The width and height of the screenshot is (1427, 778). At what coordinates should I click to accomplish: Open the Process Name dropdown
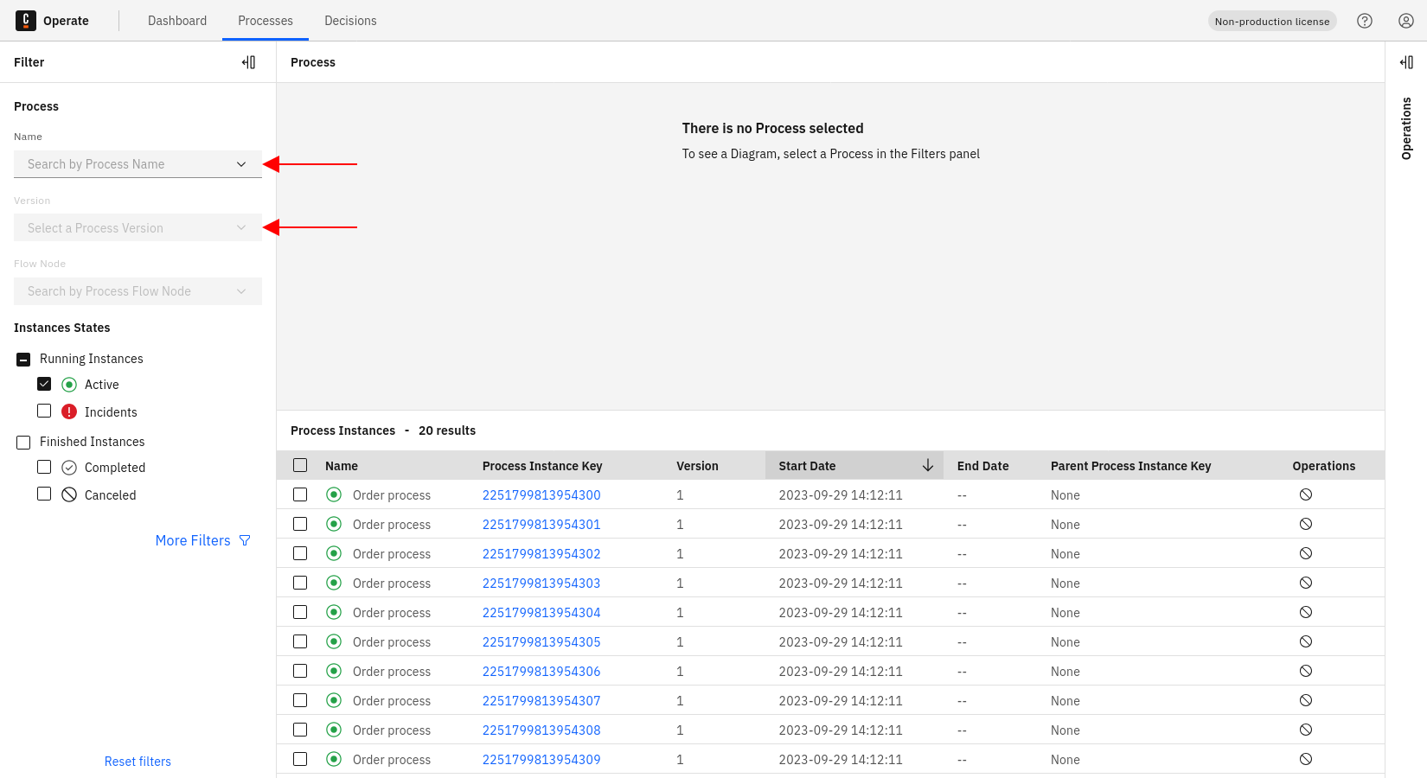click(138, 164)
